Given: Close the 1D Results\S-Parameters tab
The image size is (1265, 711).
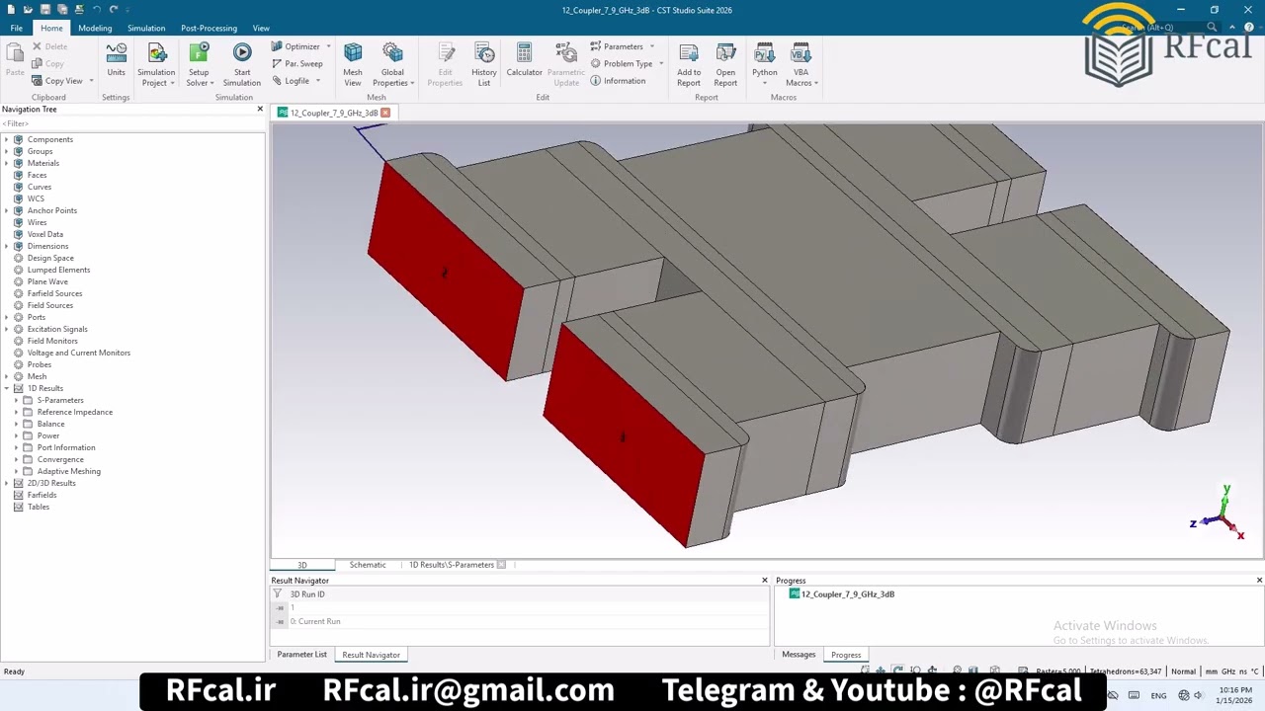Looking at the screenshot, I should [x=501, y=565].
